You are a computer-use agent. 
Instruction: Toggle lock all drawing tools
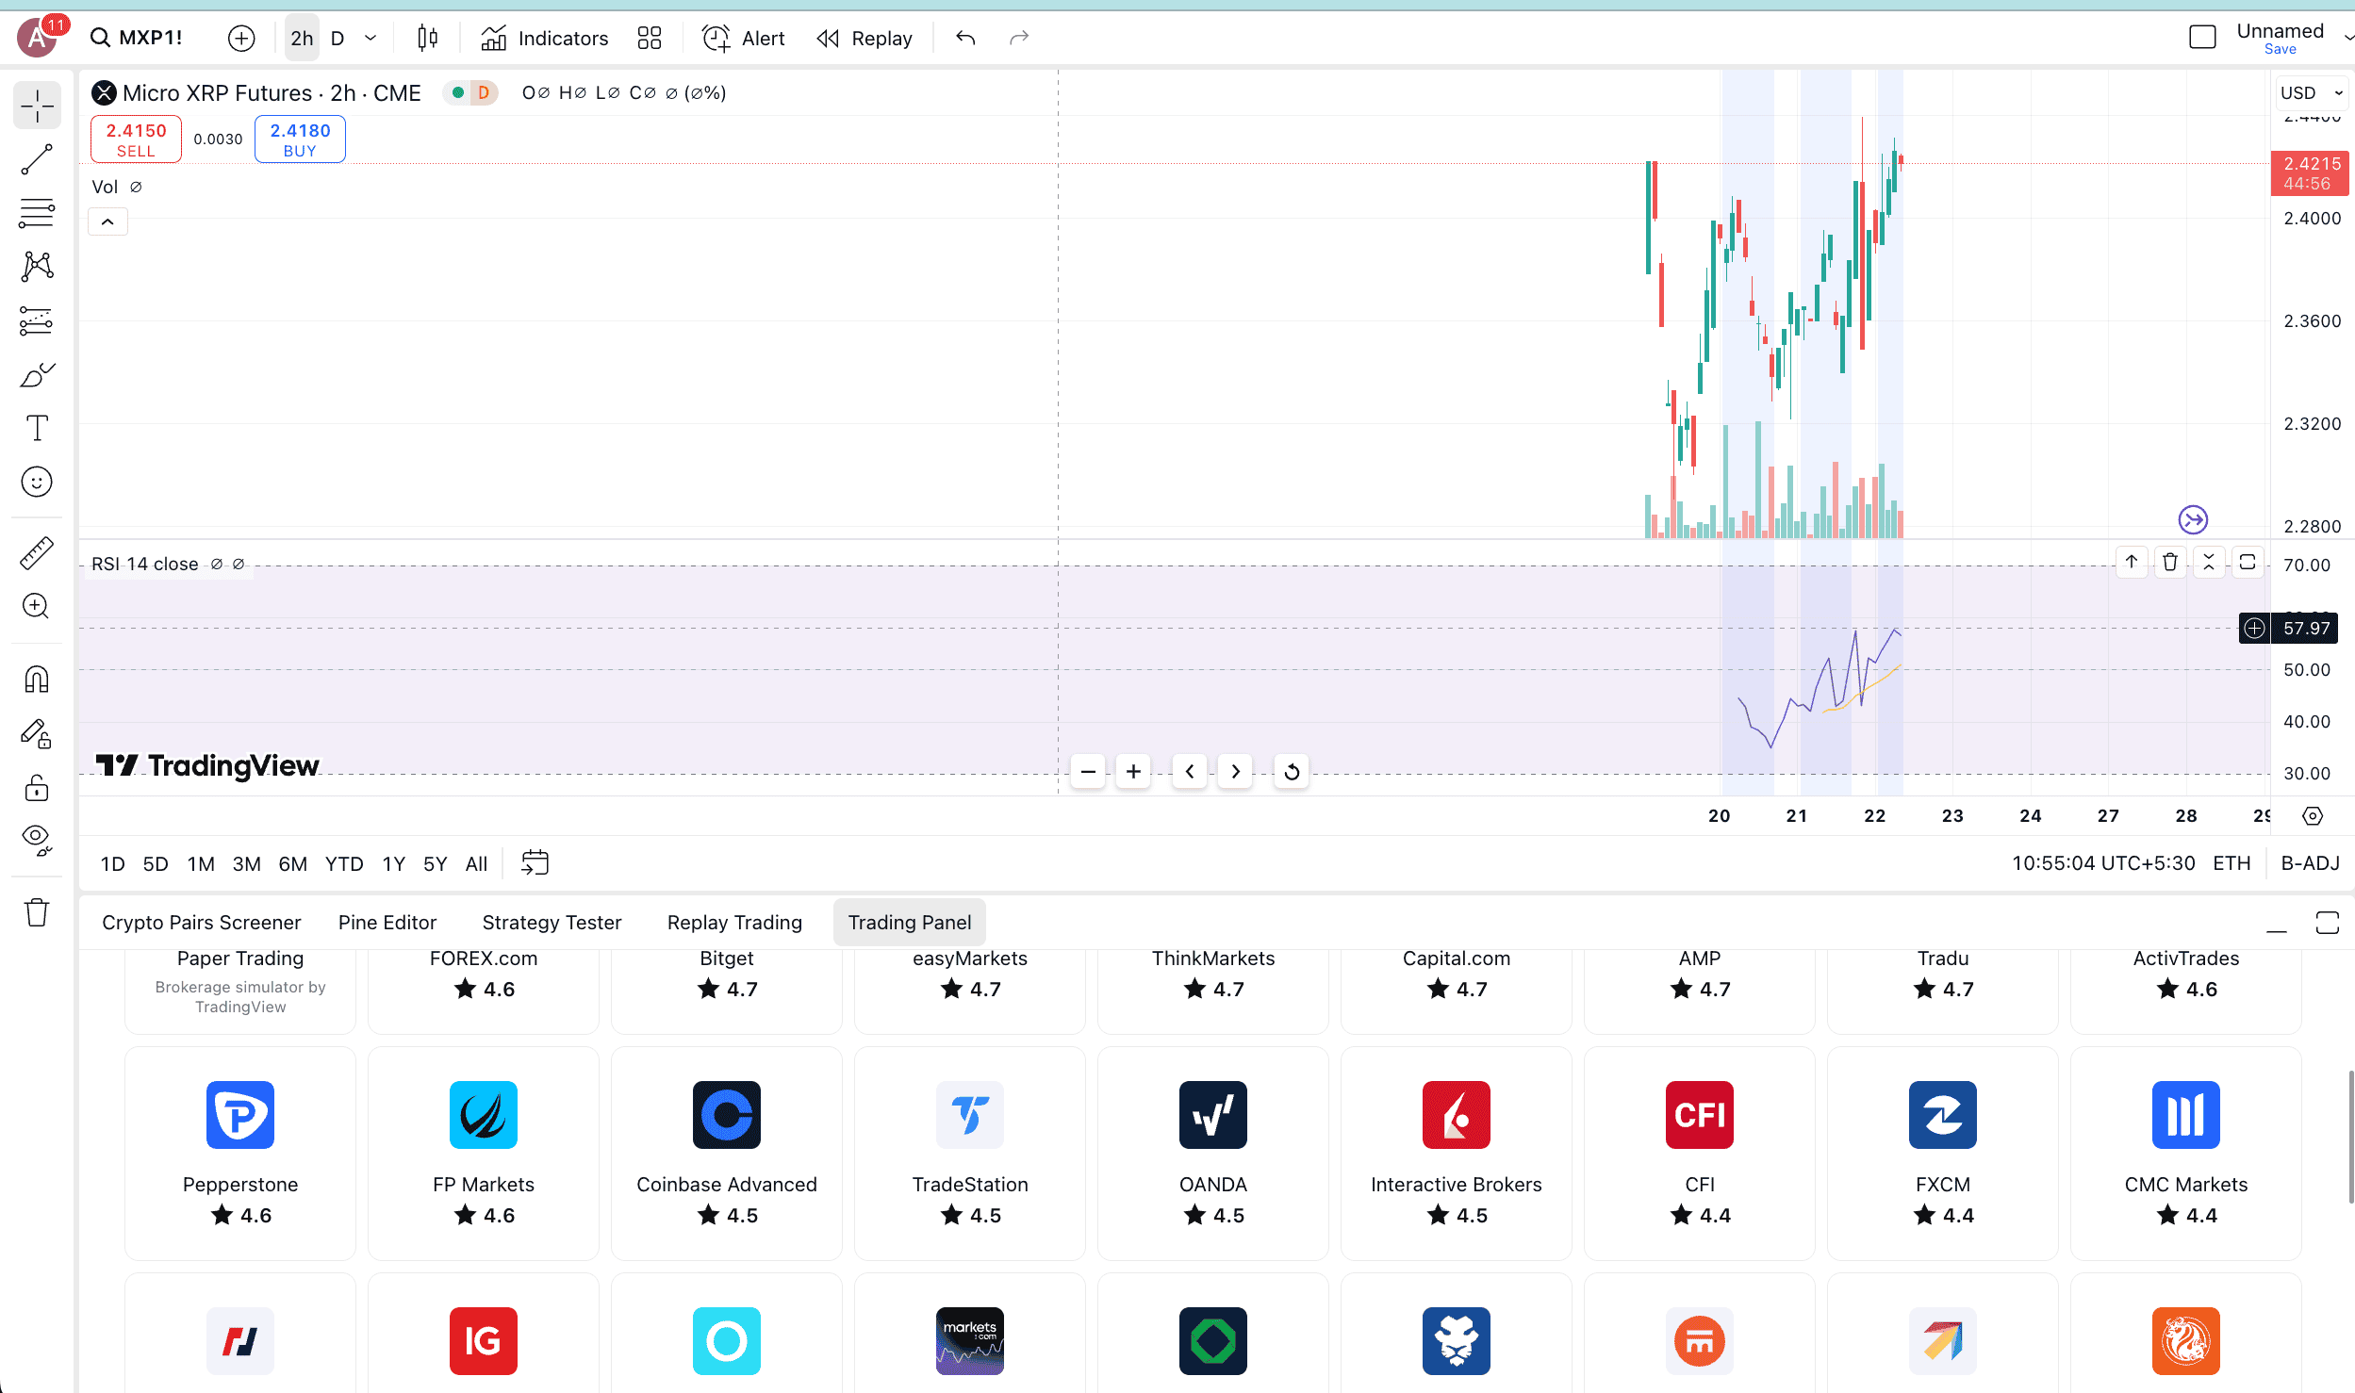[37, 787]
